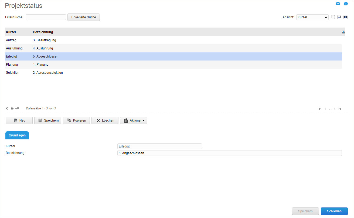Refresh the record list
Viewport: 354px width, 218px height.
coord(7,109)
